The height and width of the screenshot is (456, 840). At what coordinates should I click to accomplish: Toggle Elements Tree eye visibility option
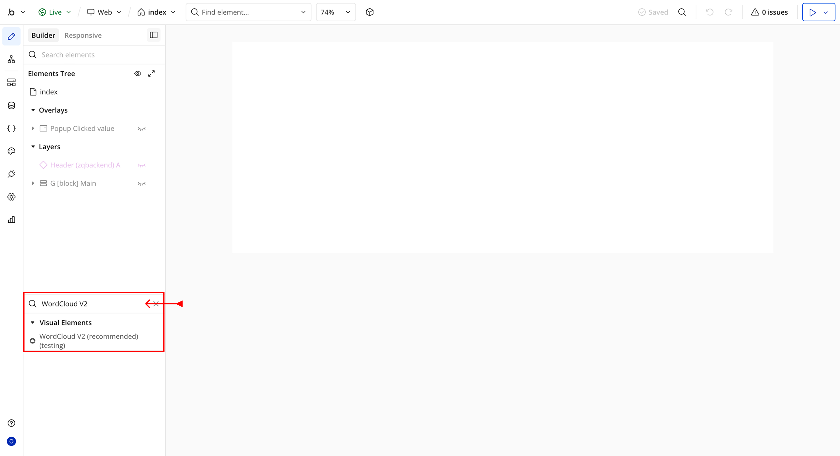138,74
